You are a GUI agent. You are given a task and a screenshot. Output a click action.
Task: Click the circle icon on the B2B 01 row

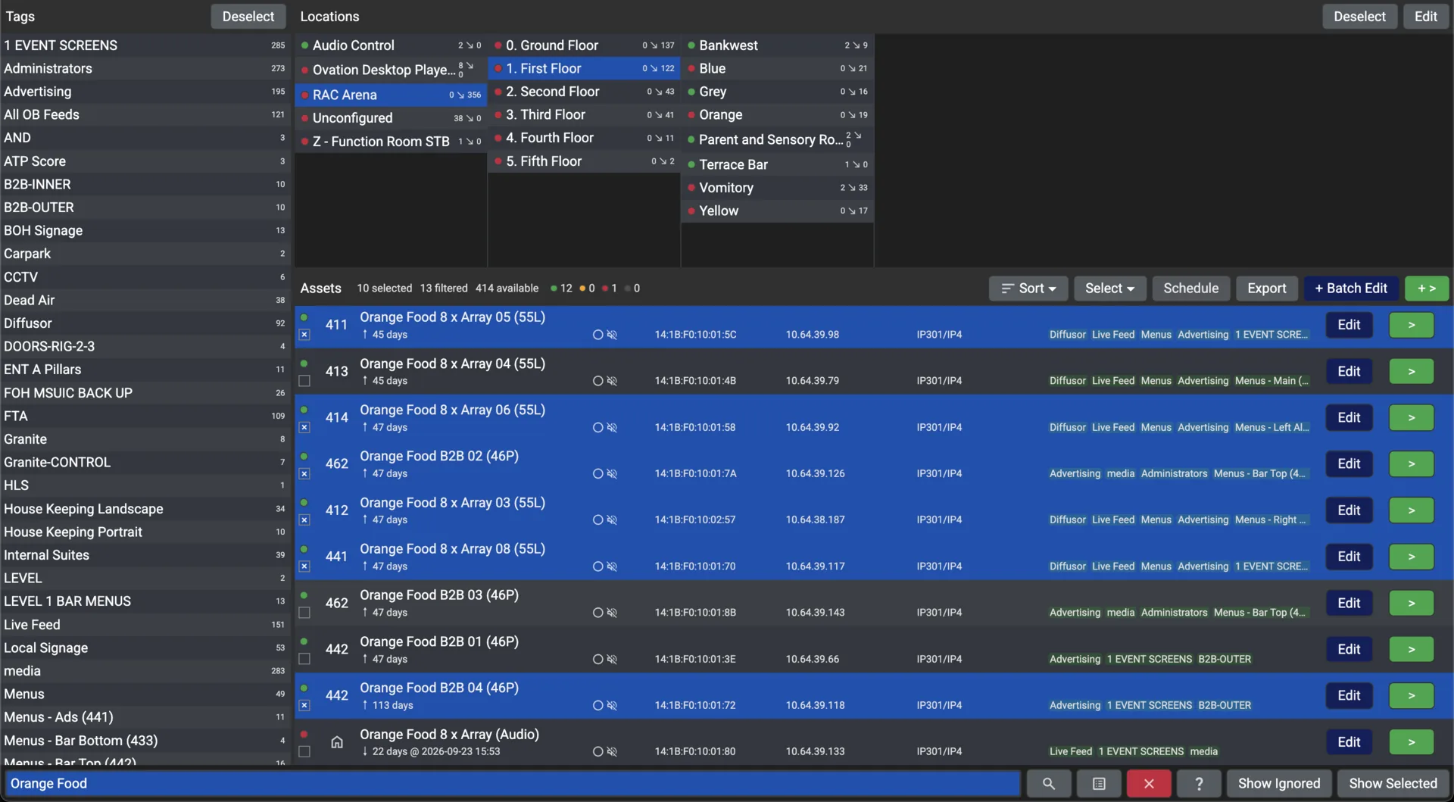598,660
